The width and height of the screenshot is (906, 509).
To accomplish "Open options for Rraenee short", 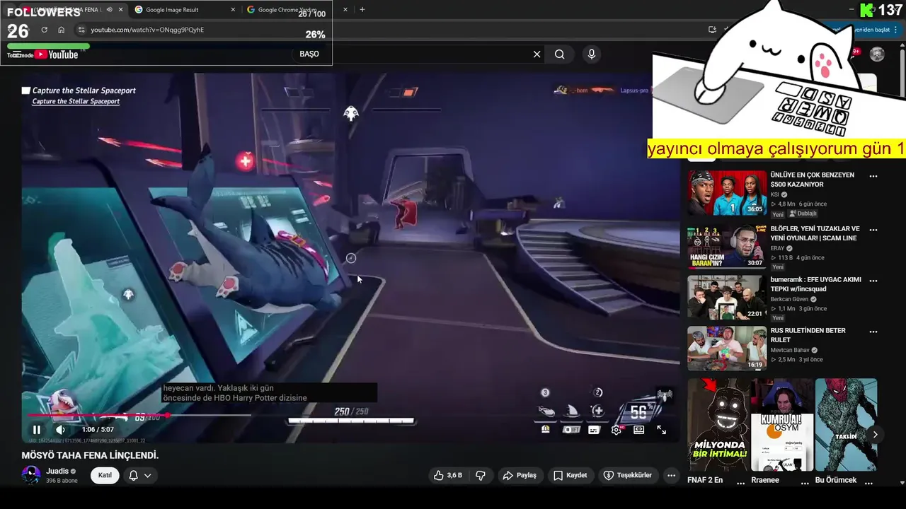I will (805, 482).
